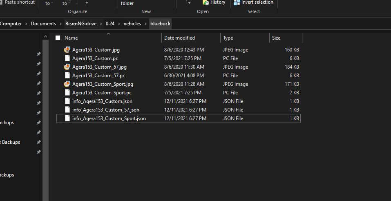Click the info_Agera153_Custom_Sport.json file icon
This screenshot has height=201, width=391.
(x=67, y=118)
